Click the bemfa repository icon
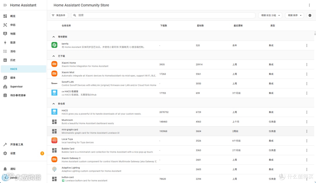Image resolution: width=316 pixels, height=183 pixels. click(x=54, y=45)
